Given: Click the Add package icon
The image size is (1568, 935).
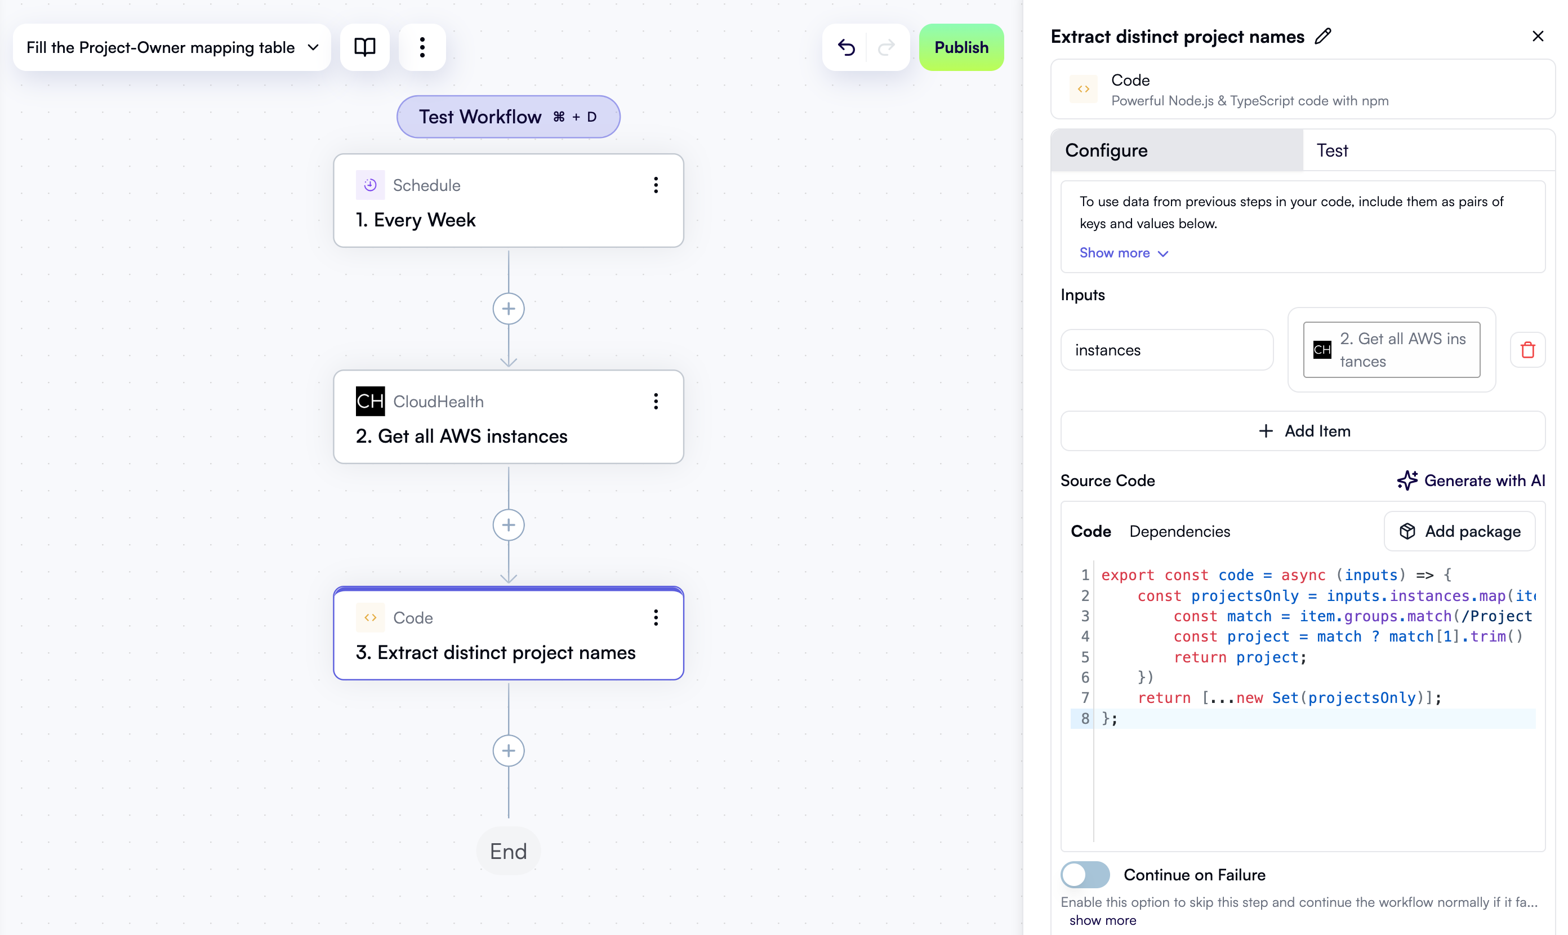Looking at the screenshot, I should (1409, 531).
